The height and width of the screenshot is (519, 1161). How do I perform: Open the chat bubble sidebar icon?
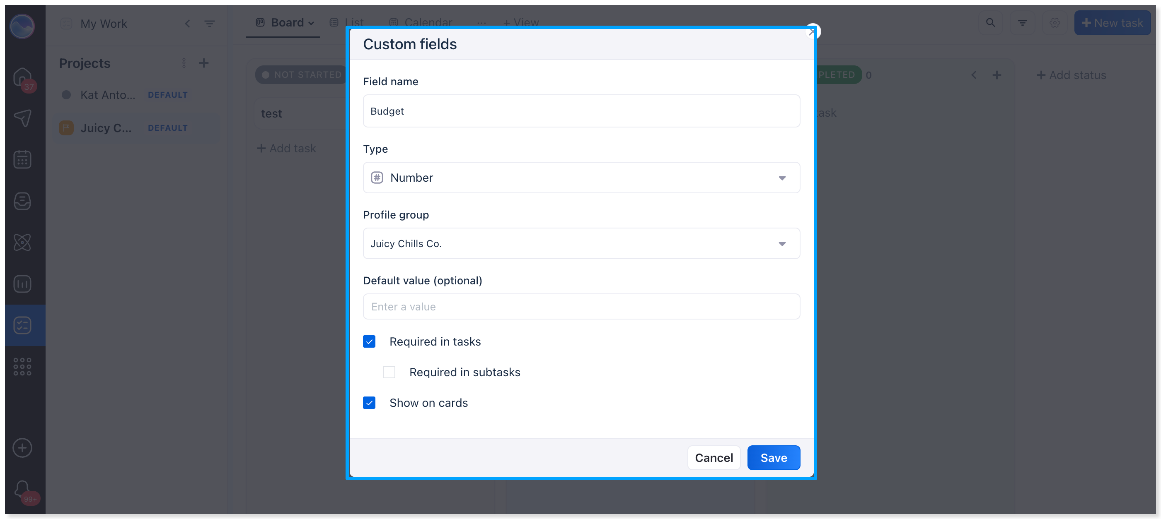(x=22, y=201)
